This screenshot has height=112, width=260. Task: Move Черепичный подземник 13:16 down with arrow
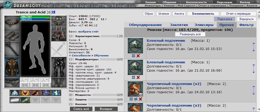(x=253, y=93)
